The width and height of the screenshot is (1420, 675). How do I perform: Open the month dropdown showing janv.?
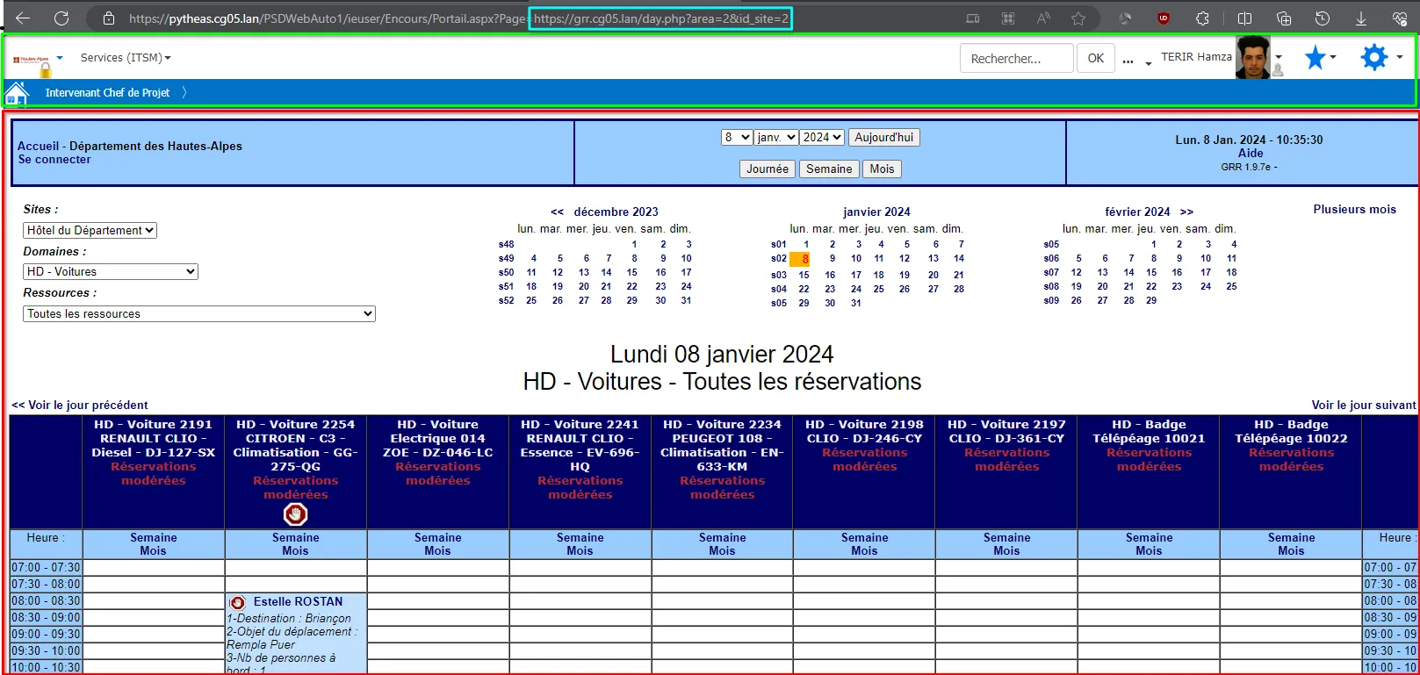776,138
